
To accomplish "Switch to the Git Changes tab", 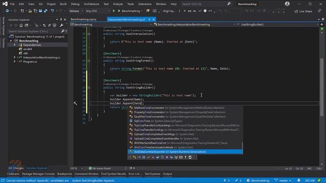I will 16,168.
